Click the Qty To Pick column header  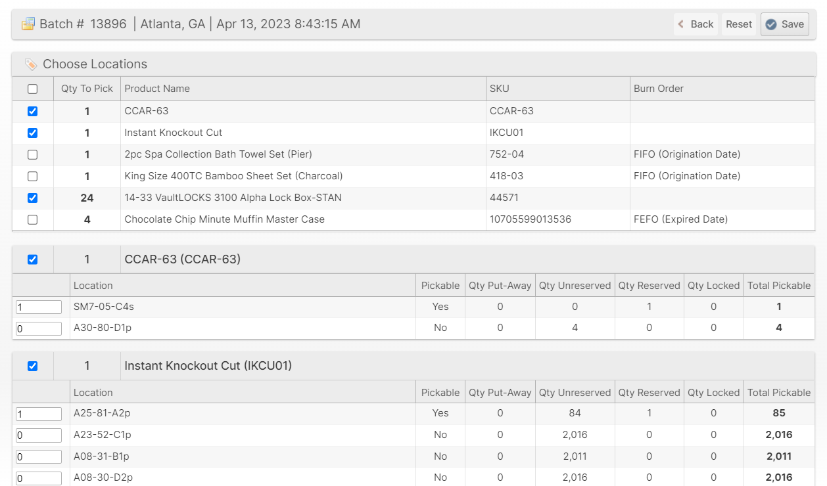tap(87, 89)
